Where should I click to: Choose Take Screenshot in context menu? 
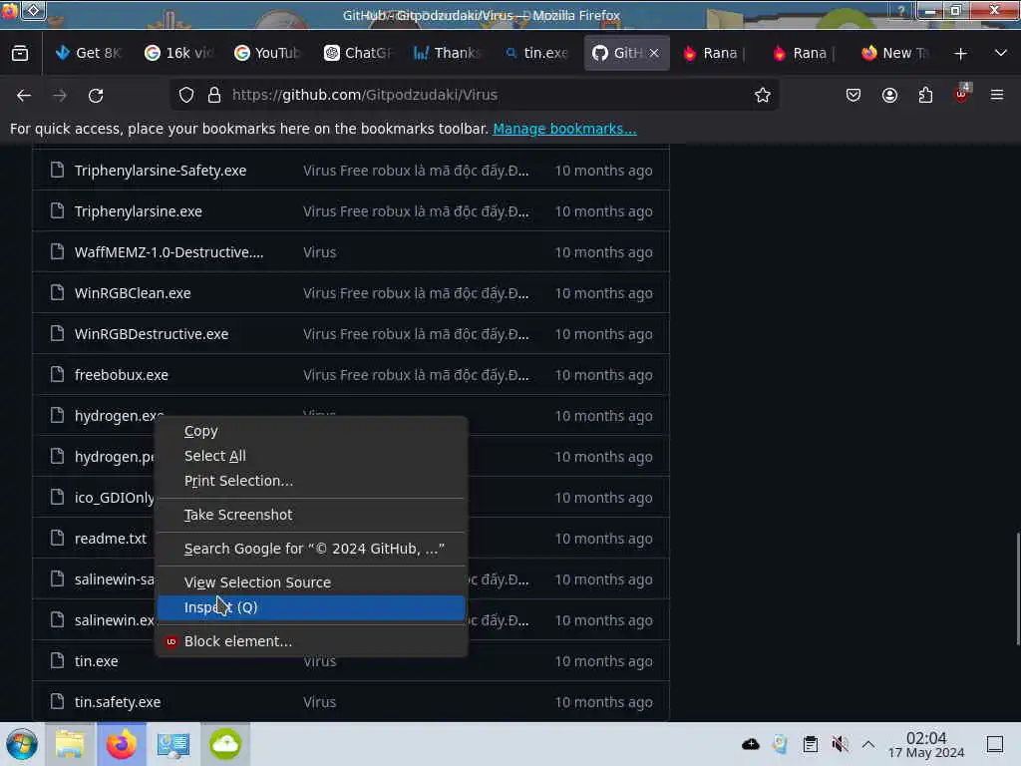point(311,515)
